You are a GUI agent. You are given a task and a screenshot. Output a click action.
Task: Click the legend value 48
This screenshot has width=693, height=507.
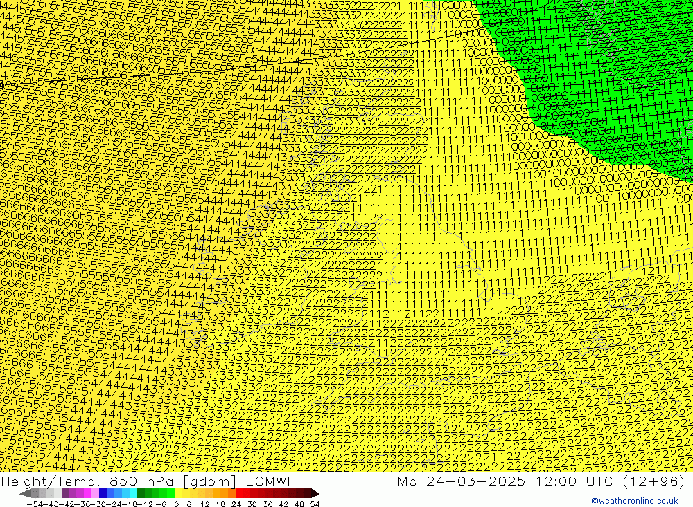299,504
